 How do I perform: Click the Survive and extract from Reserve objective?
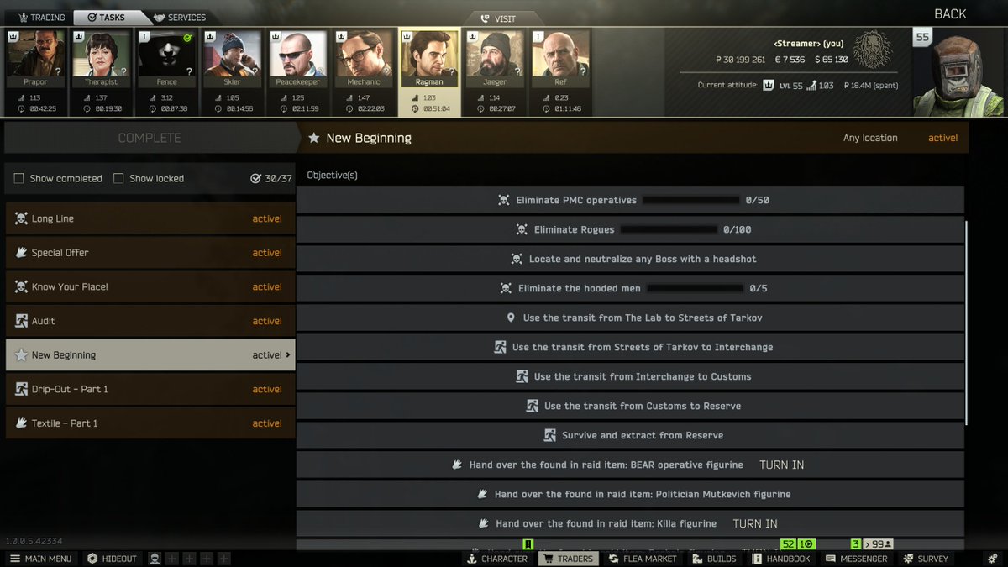tap(630, 435)
